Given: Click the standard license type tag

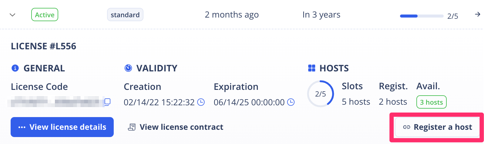Looking at the screenshot, I should click(x=125, y=15).
